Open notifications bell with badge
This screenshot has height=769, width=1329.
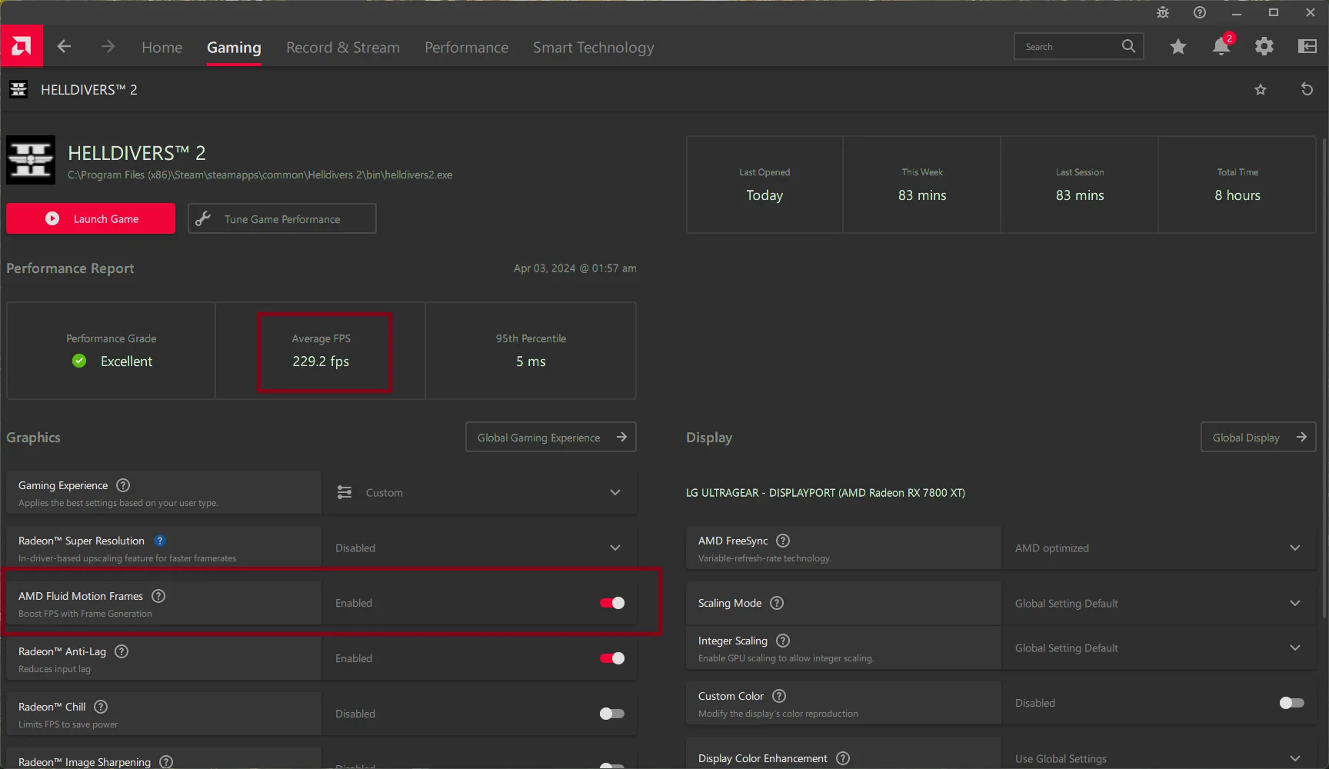point(1221,46)
